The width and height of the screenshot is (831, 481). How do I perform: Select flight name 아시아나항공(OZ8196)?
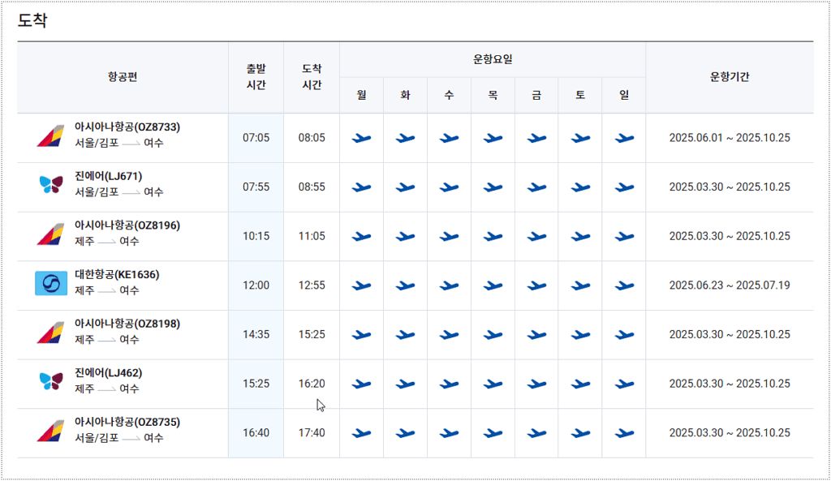click(127, 225)
